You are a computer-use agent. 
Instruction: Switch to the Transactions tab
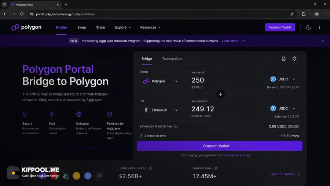172,58
